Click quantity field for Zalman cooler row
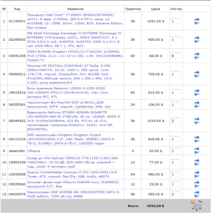The height and width of the screenshot is (213, 212). pyautogui.click(x=175, y=162)
